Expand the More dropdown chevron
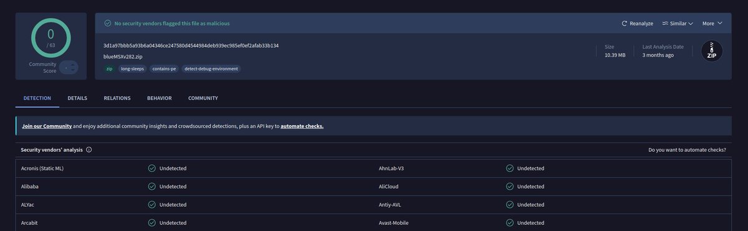 point(720,24)
